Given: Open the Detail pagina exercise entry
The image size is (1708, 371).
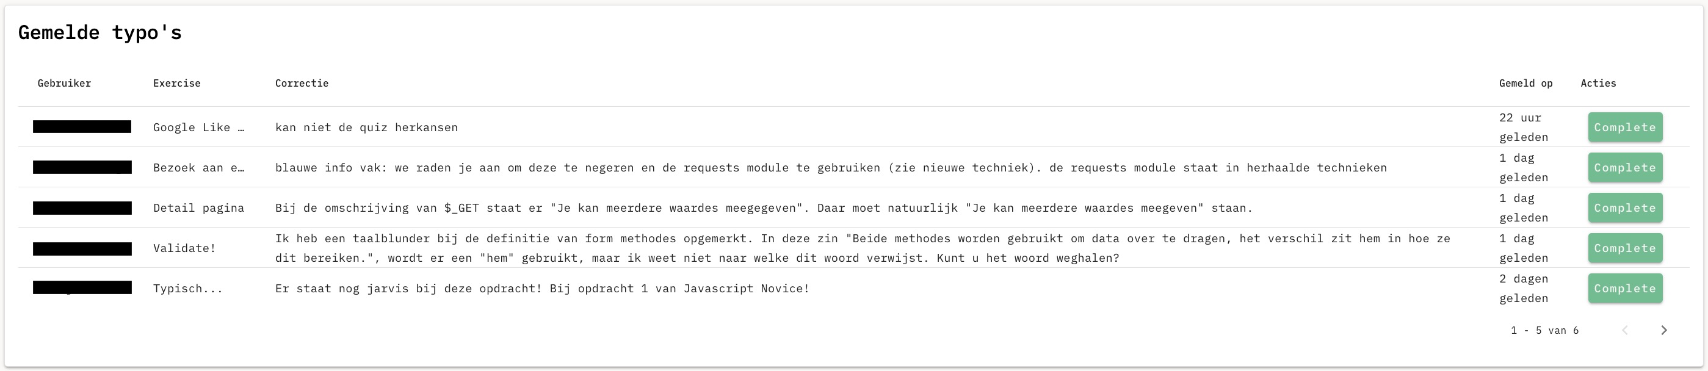Looking at the screenshot, I should point(198,208).
